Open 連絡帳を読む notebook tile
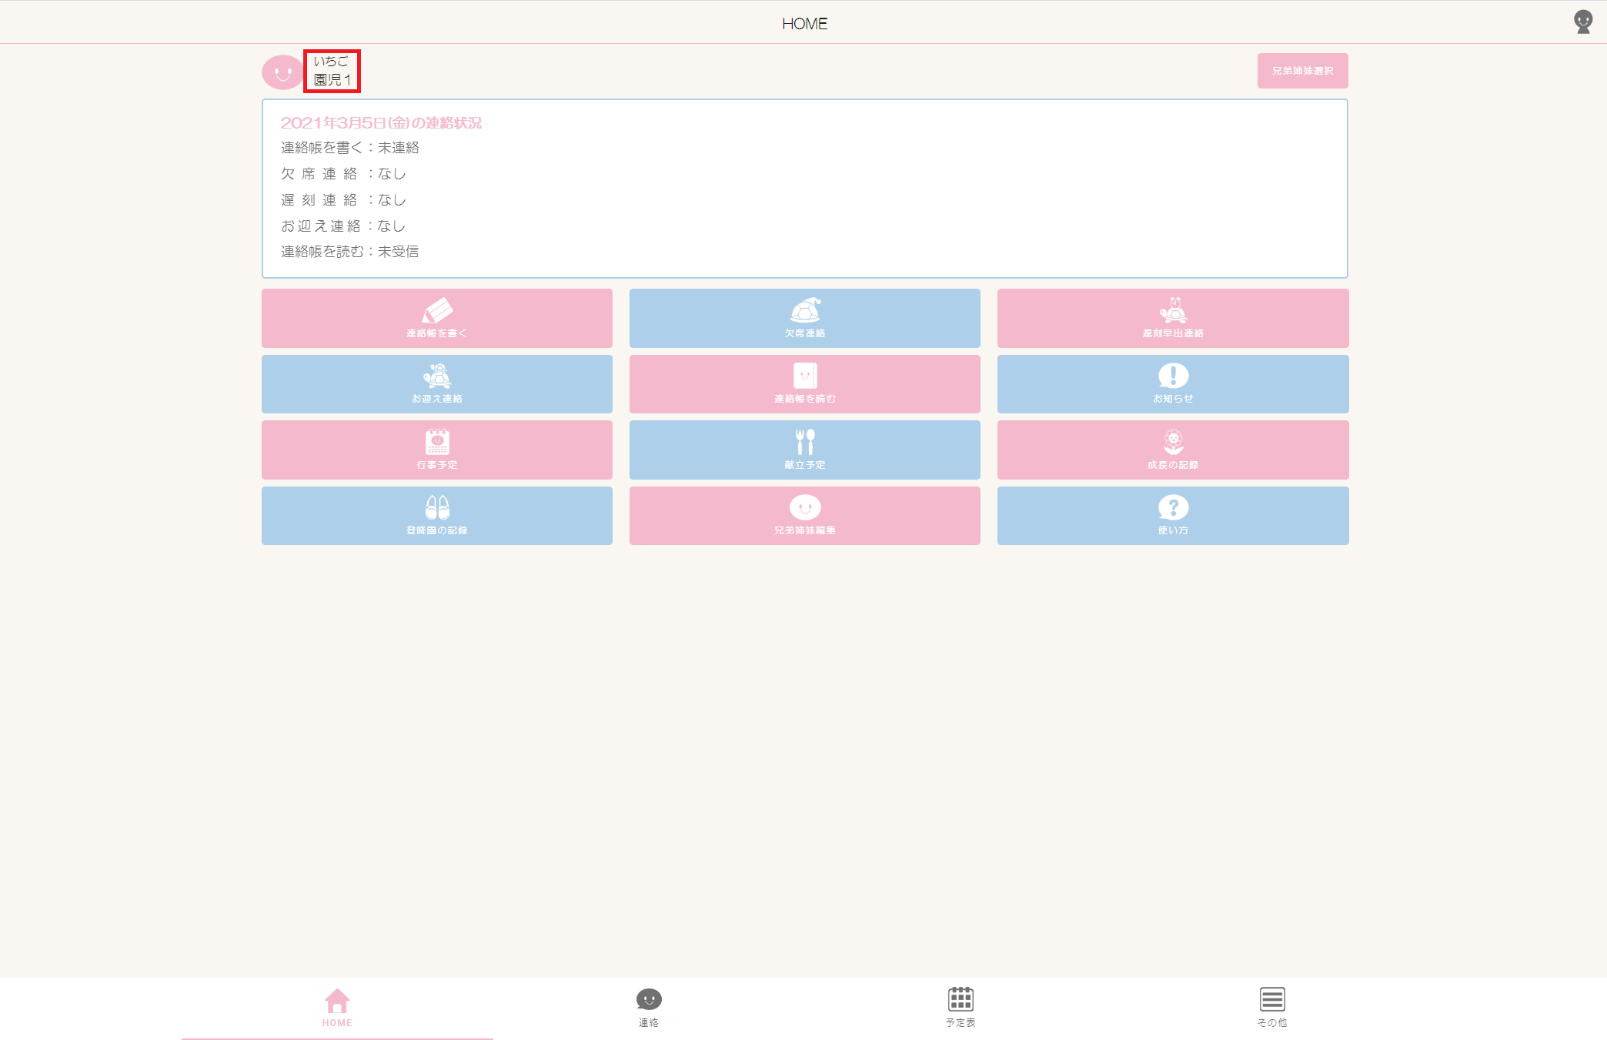This screenshot has width=1607, height=1040. click(x=804, y=384)
